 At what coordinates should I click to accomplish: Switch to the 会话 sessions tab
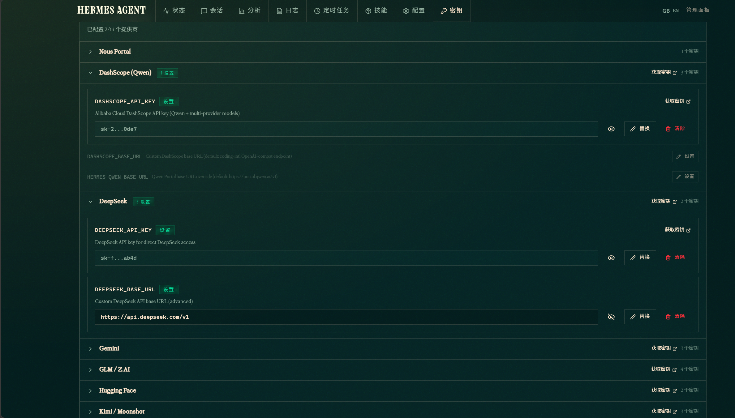tap(212, 11)
